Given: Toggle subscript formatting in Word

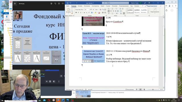Looking at the screenshot, I should [x=87, y=12].
